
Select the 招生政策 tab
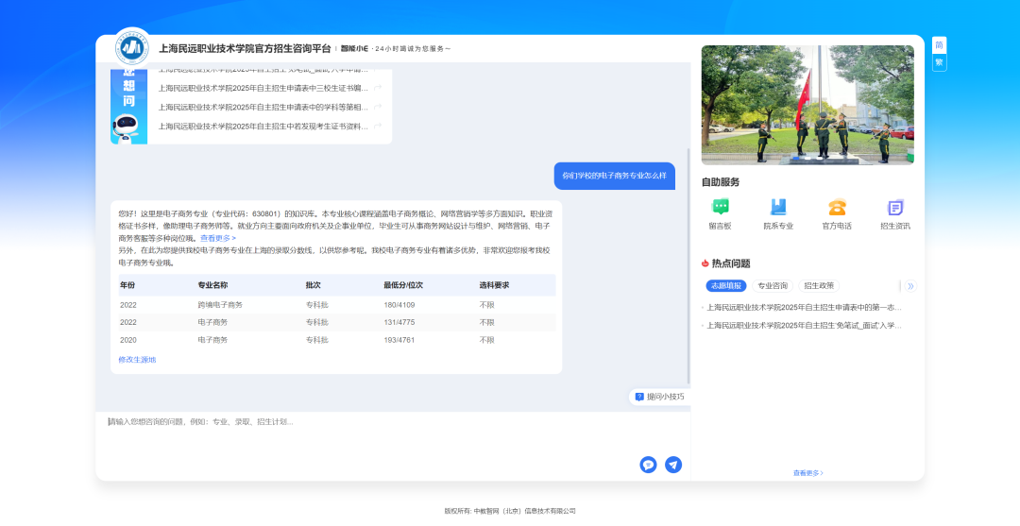coord(818,286)
